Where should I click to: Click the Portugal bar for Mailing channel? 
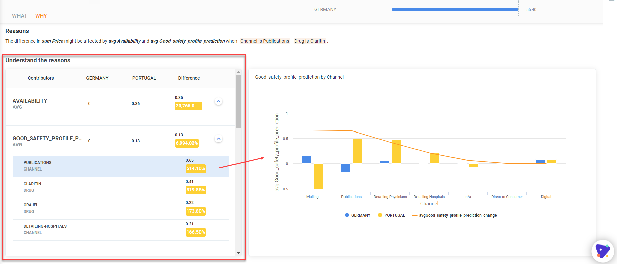tap(318, 176)
